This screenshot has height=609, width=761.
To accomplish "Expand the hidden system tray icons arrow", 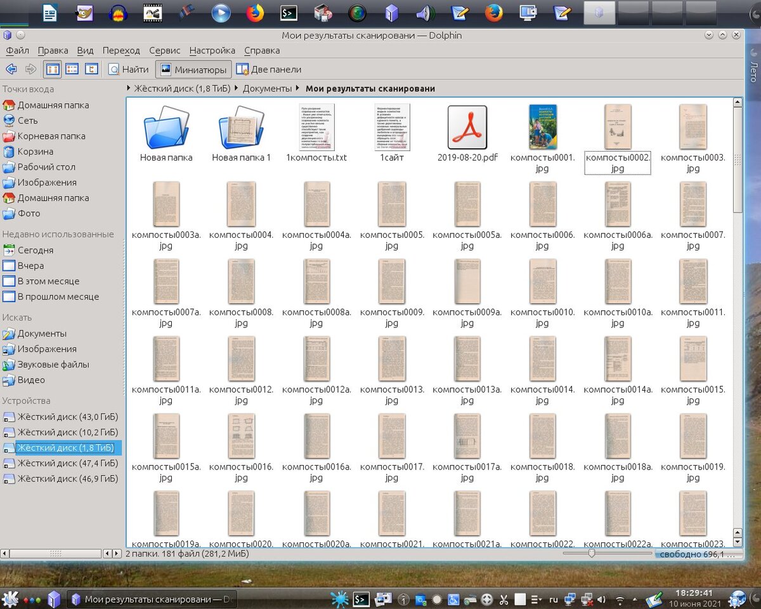I will [x=635, y=599].
